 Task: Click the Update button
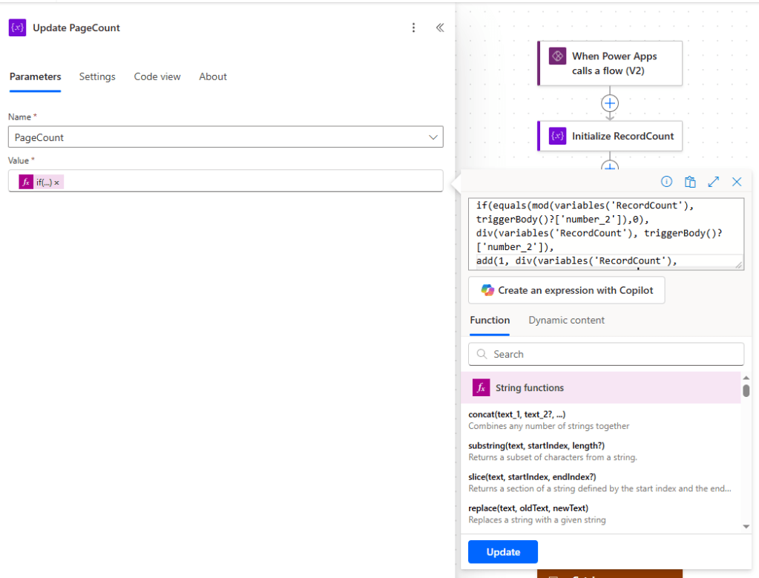502,552
